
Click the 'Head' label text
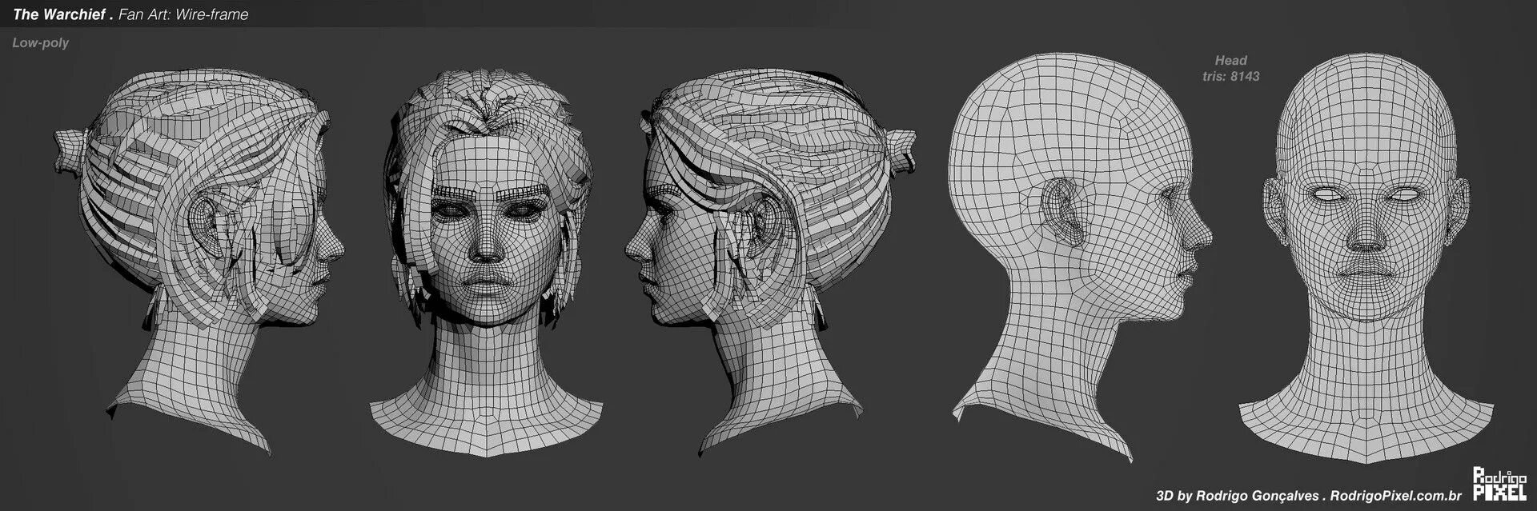pyautogui.click(x=1230, y=60)
